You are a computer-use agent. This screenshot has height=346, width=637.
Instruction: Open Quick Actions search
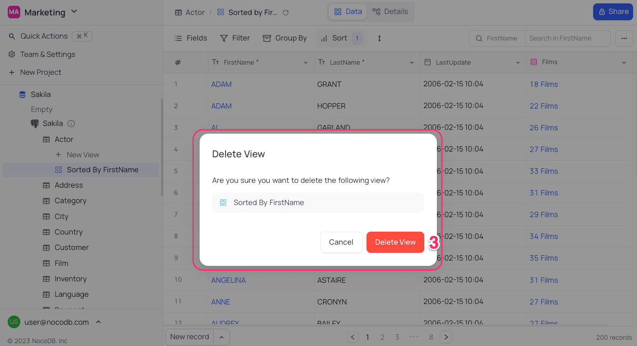pos(44,36)
